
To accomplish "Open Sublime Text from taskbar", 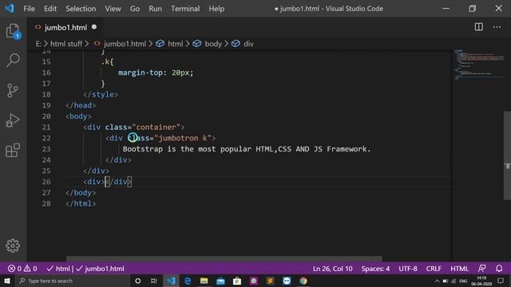I will (x=270, y=281).
